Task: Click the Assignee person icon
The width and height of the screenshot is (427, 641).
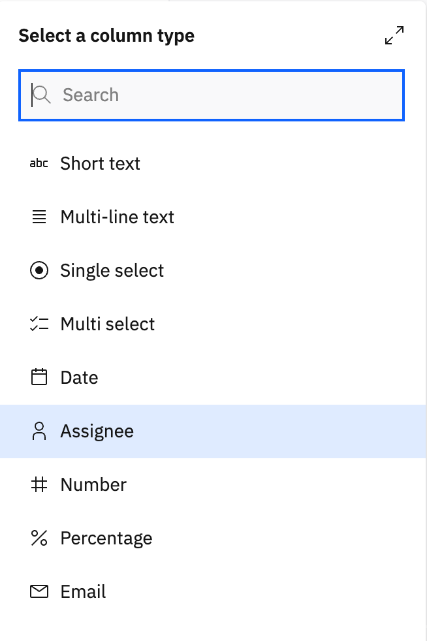Action: 39,431
